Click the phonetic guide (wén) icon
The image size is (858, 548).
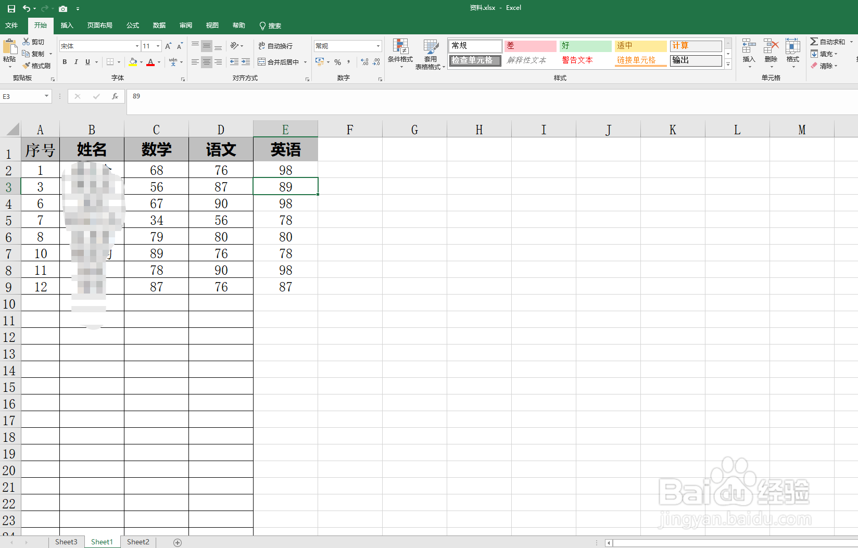[173, 62]
